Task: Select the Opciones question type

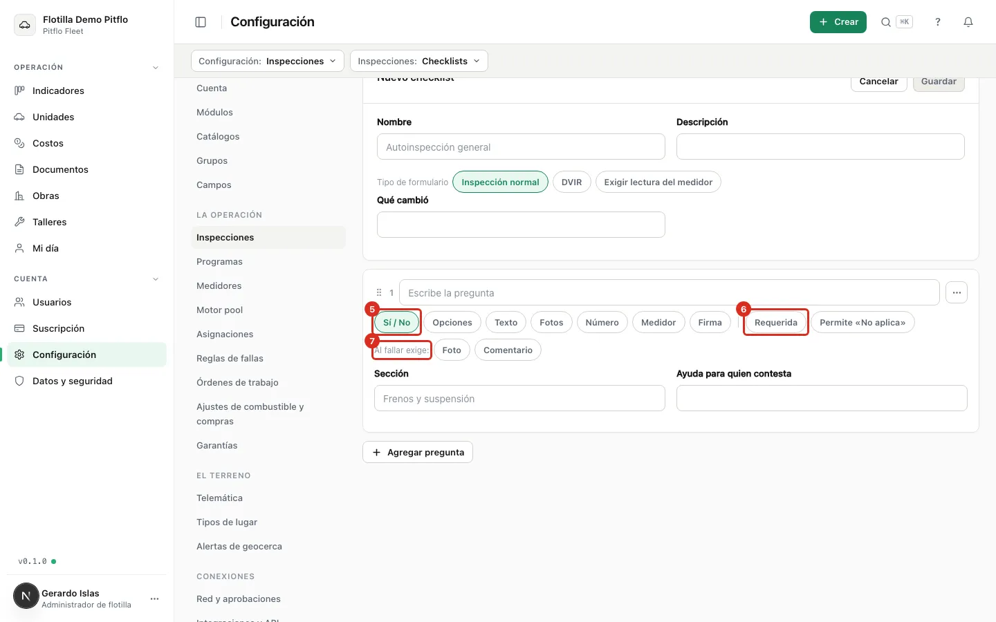Action: pyautogui.click(x=452, y=322)
